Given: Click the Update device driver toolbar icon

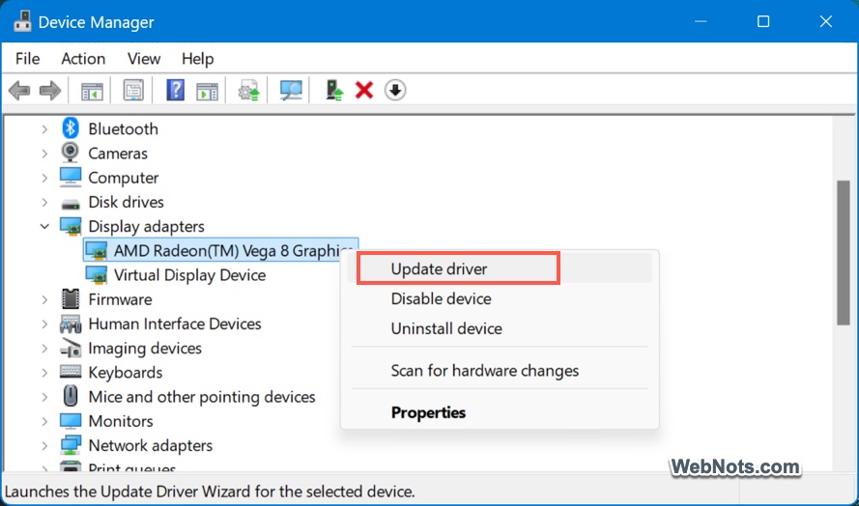Looking at the screenshot, I should coord(248,91).
